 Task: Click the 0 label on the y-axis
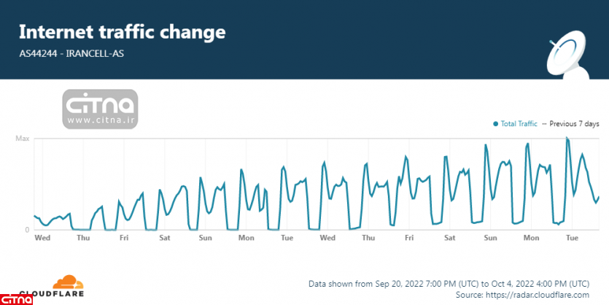click(x=27, y=230)
